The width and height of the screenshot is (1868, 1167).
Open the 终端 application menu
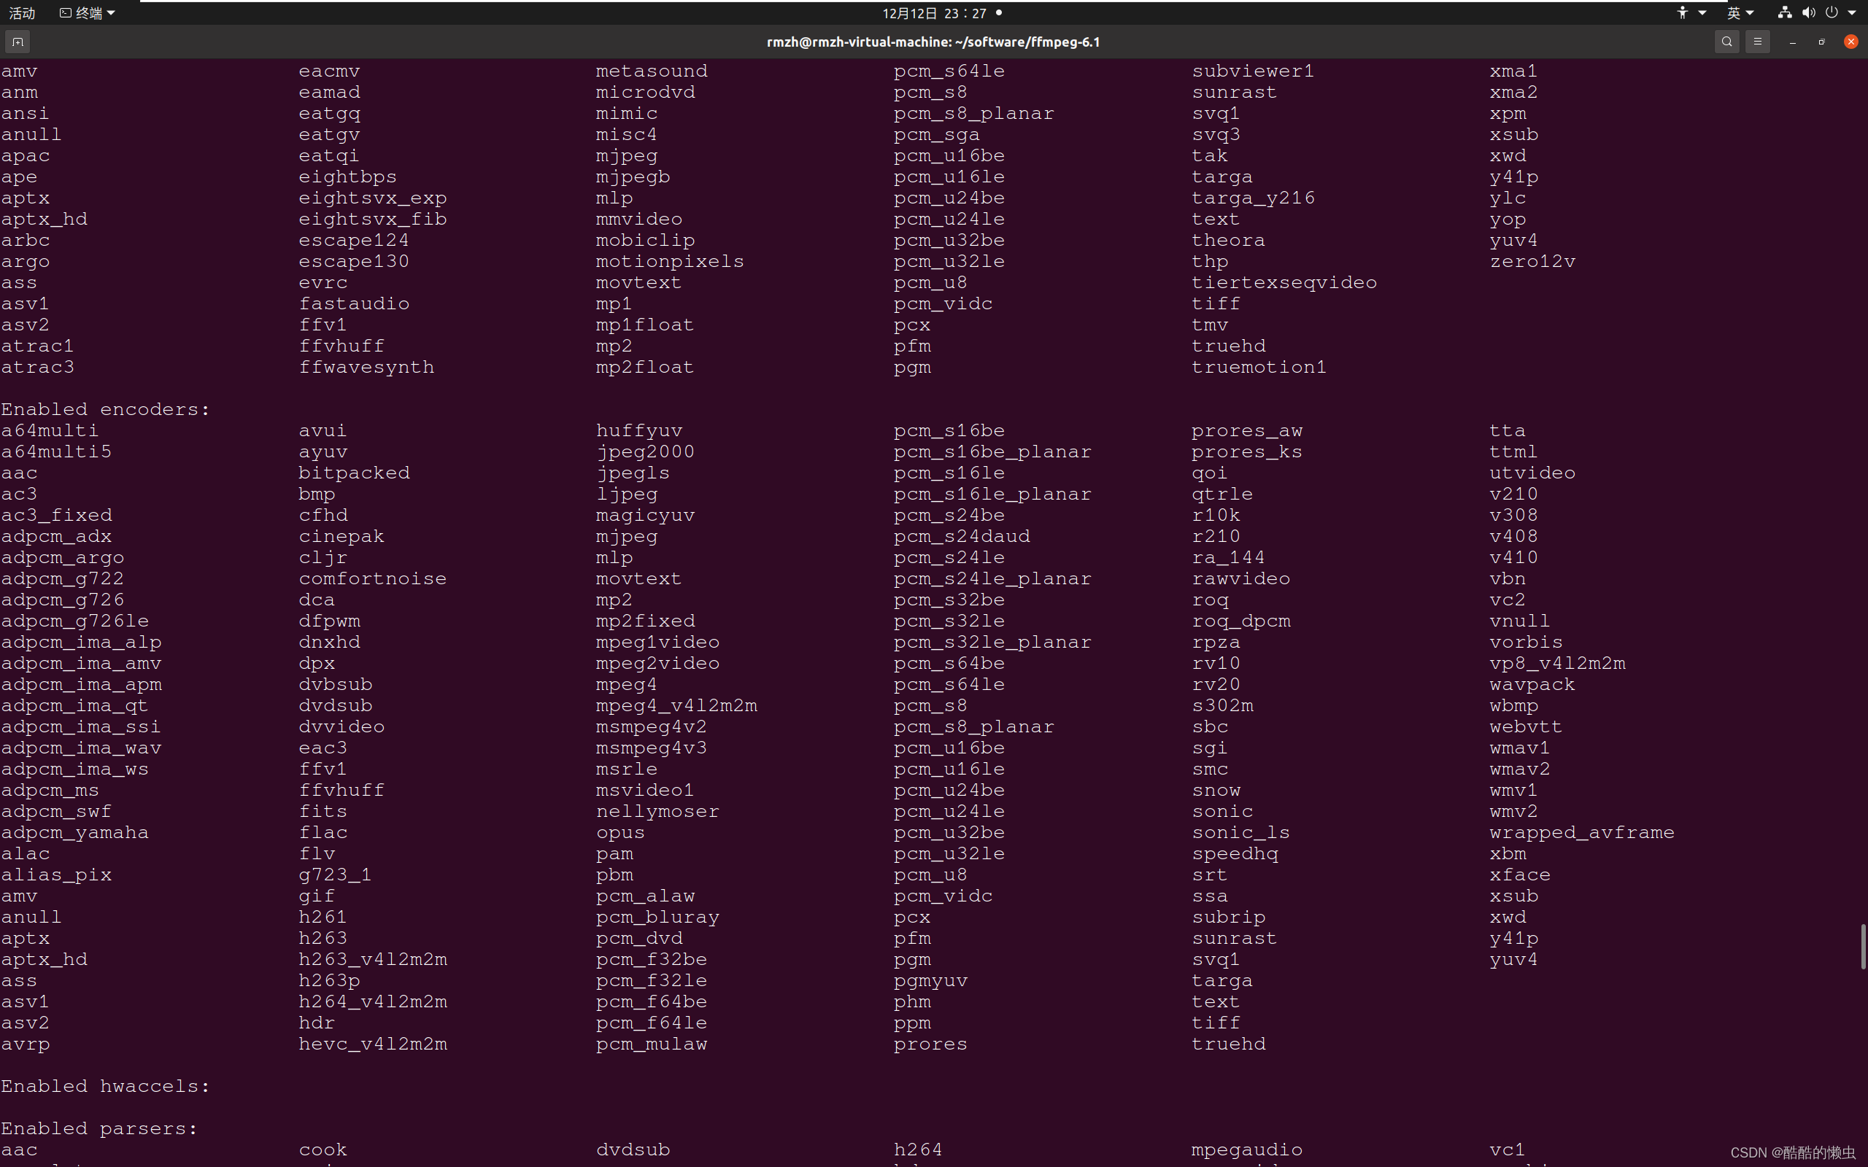[88, 12]
